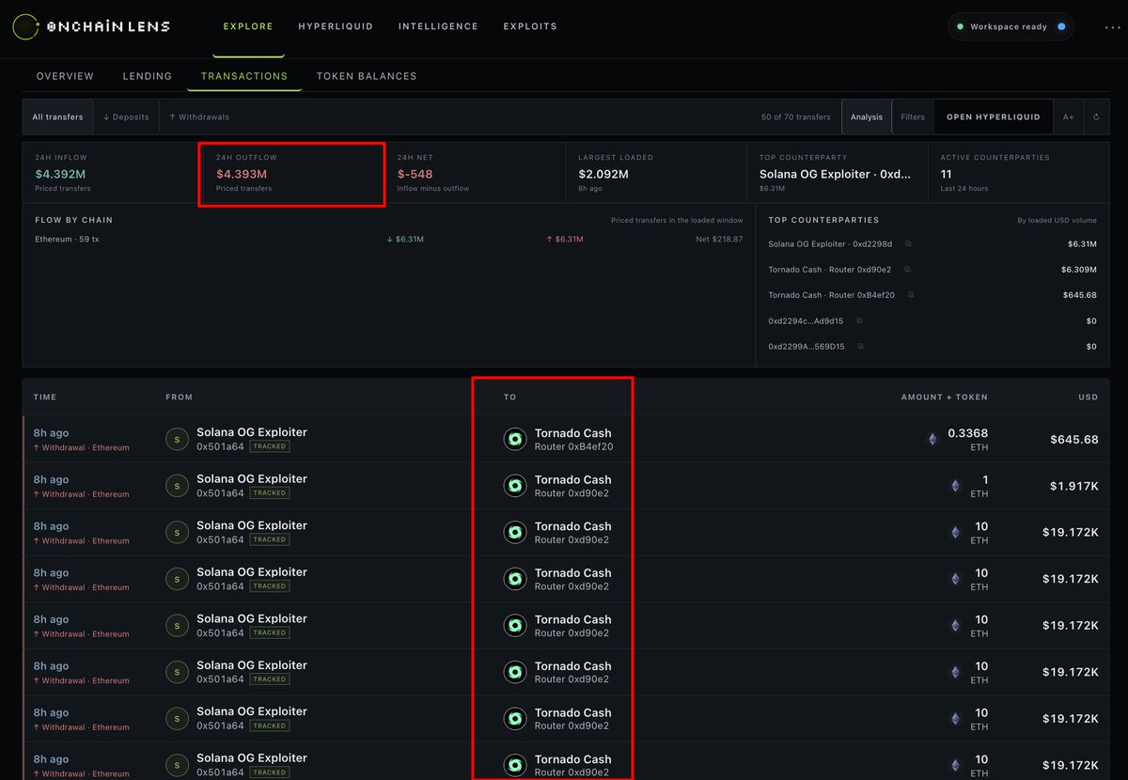Refresh the transfers list
The image size is (1128, 780).
click(1096, 117)
